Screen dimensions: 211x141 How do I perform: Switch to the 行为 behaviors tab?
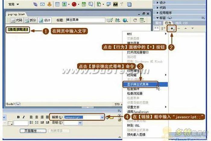(x=168, y=23)
